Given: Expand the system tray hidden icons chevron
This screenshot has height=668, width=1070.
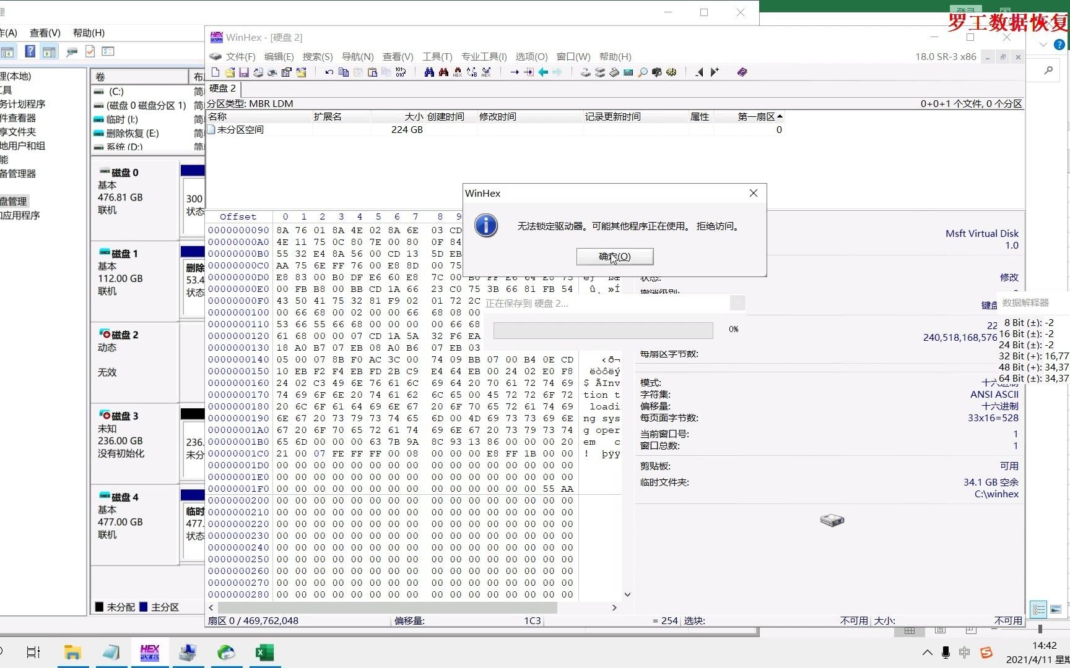Looking at the screenshot, I should pyautogui.click(x=927, y=653).
